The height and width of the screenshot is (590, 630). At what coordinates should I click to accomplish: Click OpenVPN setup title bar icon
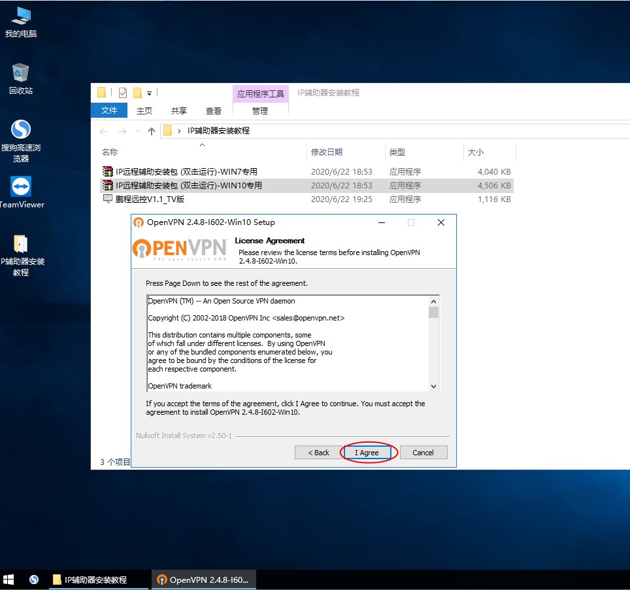(x=138, y=222)
